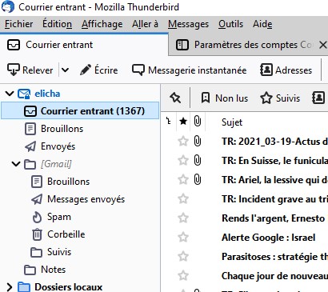This screenshot has width=328, height=292.
Task: Star the TR: Incident grave message
Action: (x=183, y=198)
